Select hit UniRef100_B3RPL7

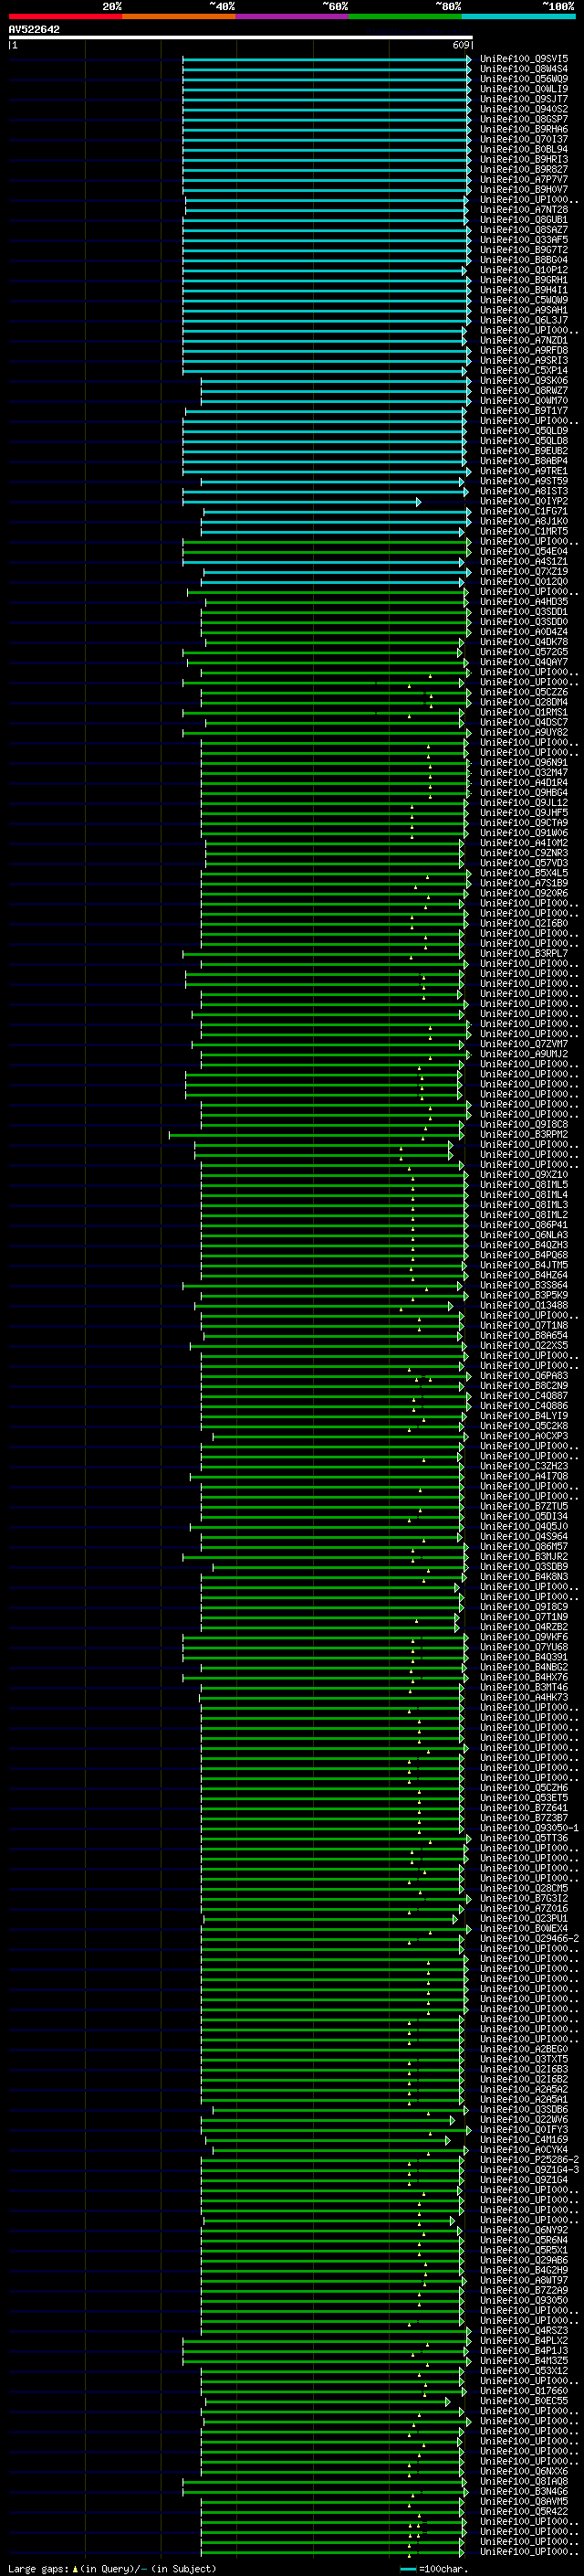(x=524, y=953)
